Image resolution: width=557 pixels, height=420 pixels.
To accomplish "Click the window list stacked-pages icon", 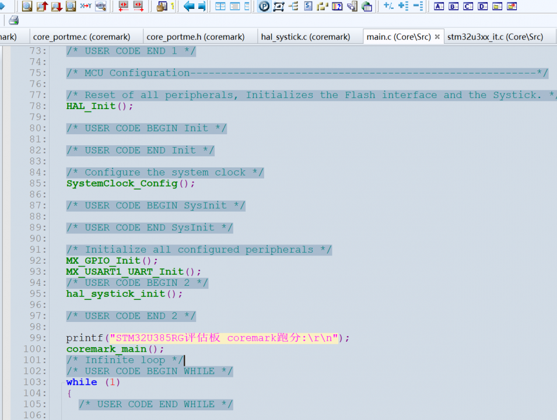I will [352, 6].
